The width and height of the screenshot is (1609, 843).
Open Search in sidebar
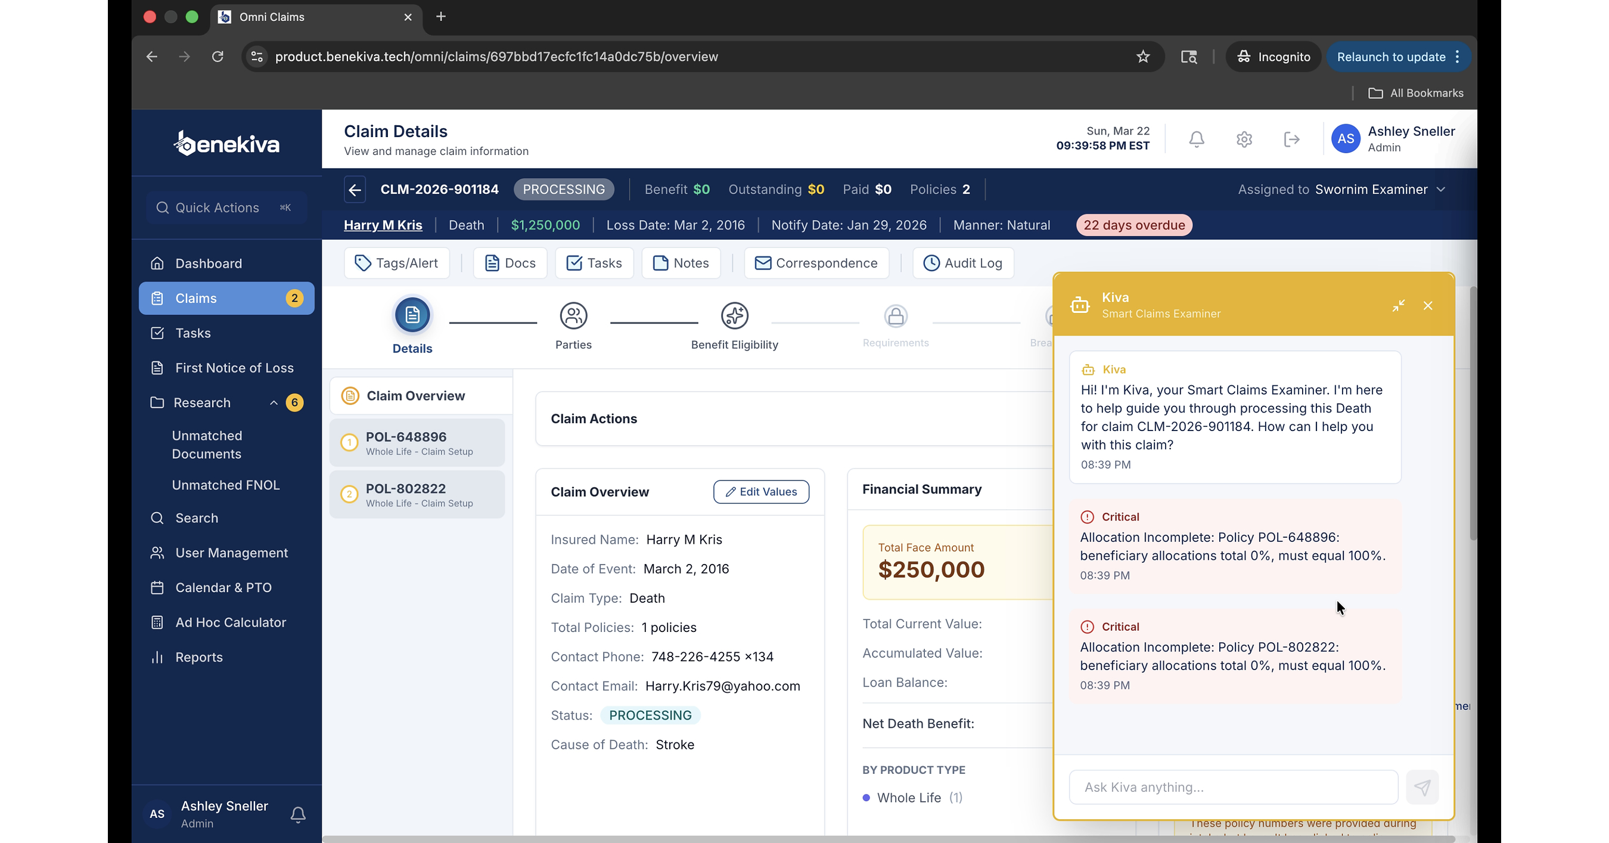click(x=226, y=518)
